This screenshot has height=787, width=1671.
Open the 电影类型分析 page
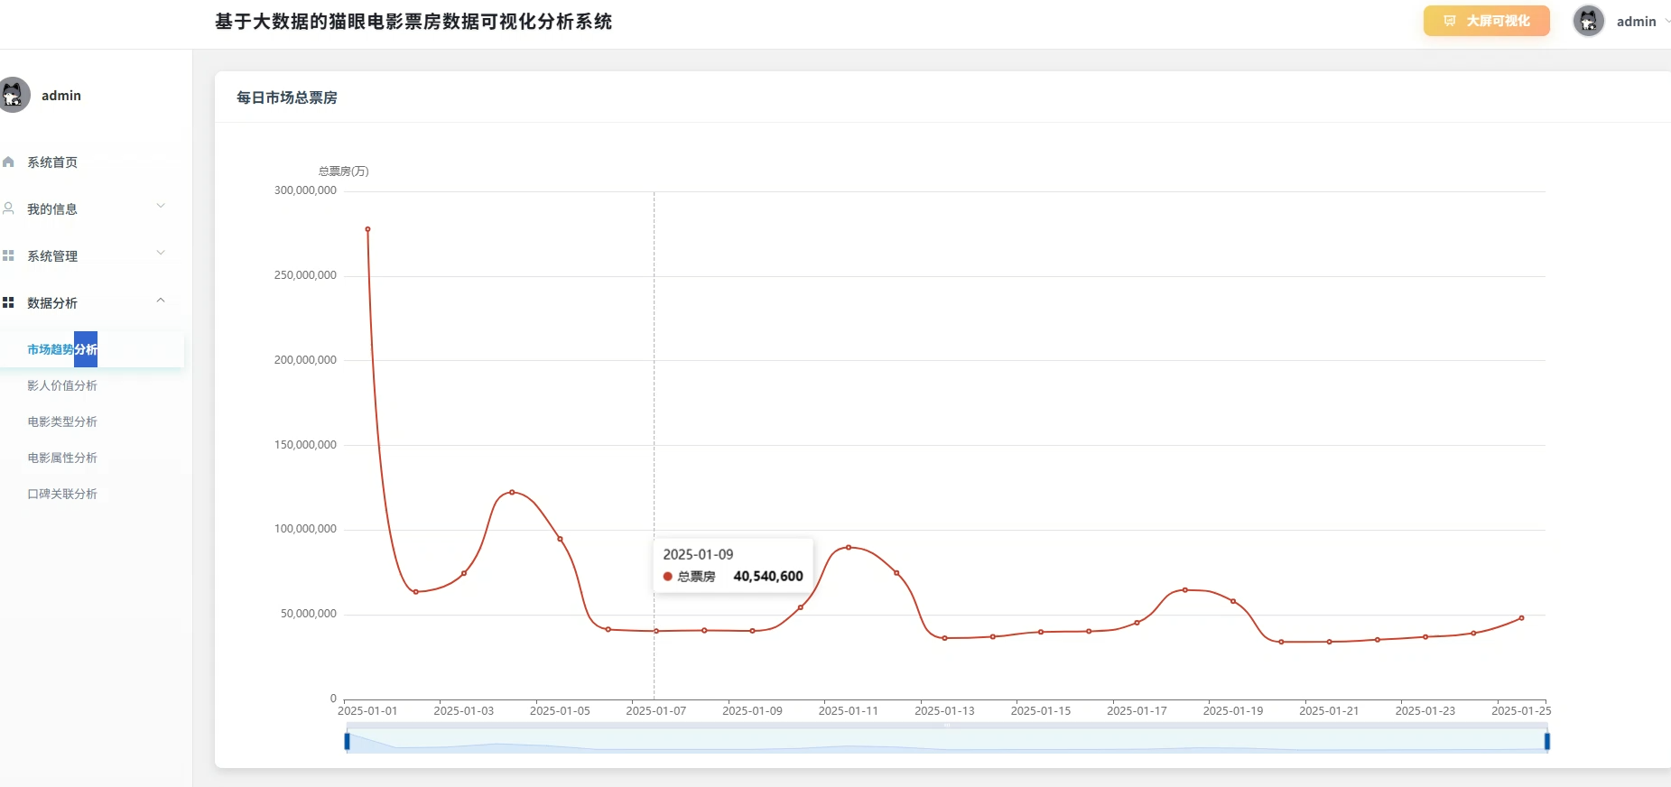pos(62,422)
